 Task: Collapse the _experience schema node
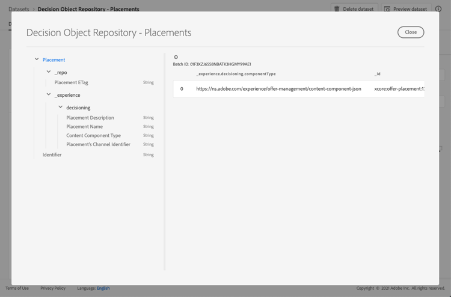pyautogui.click(x=49, y=95)
